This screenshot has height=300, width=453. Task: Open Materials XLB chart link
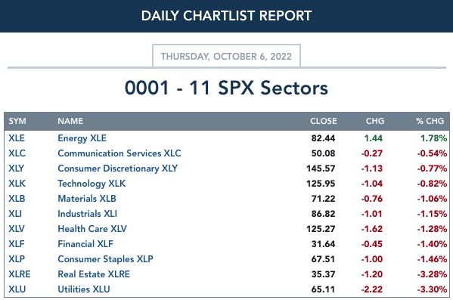pos(87,199)
